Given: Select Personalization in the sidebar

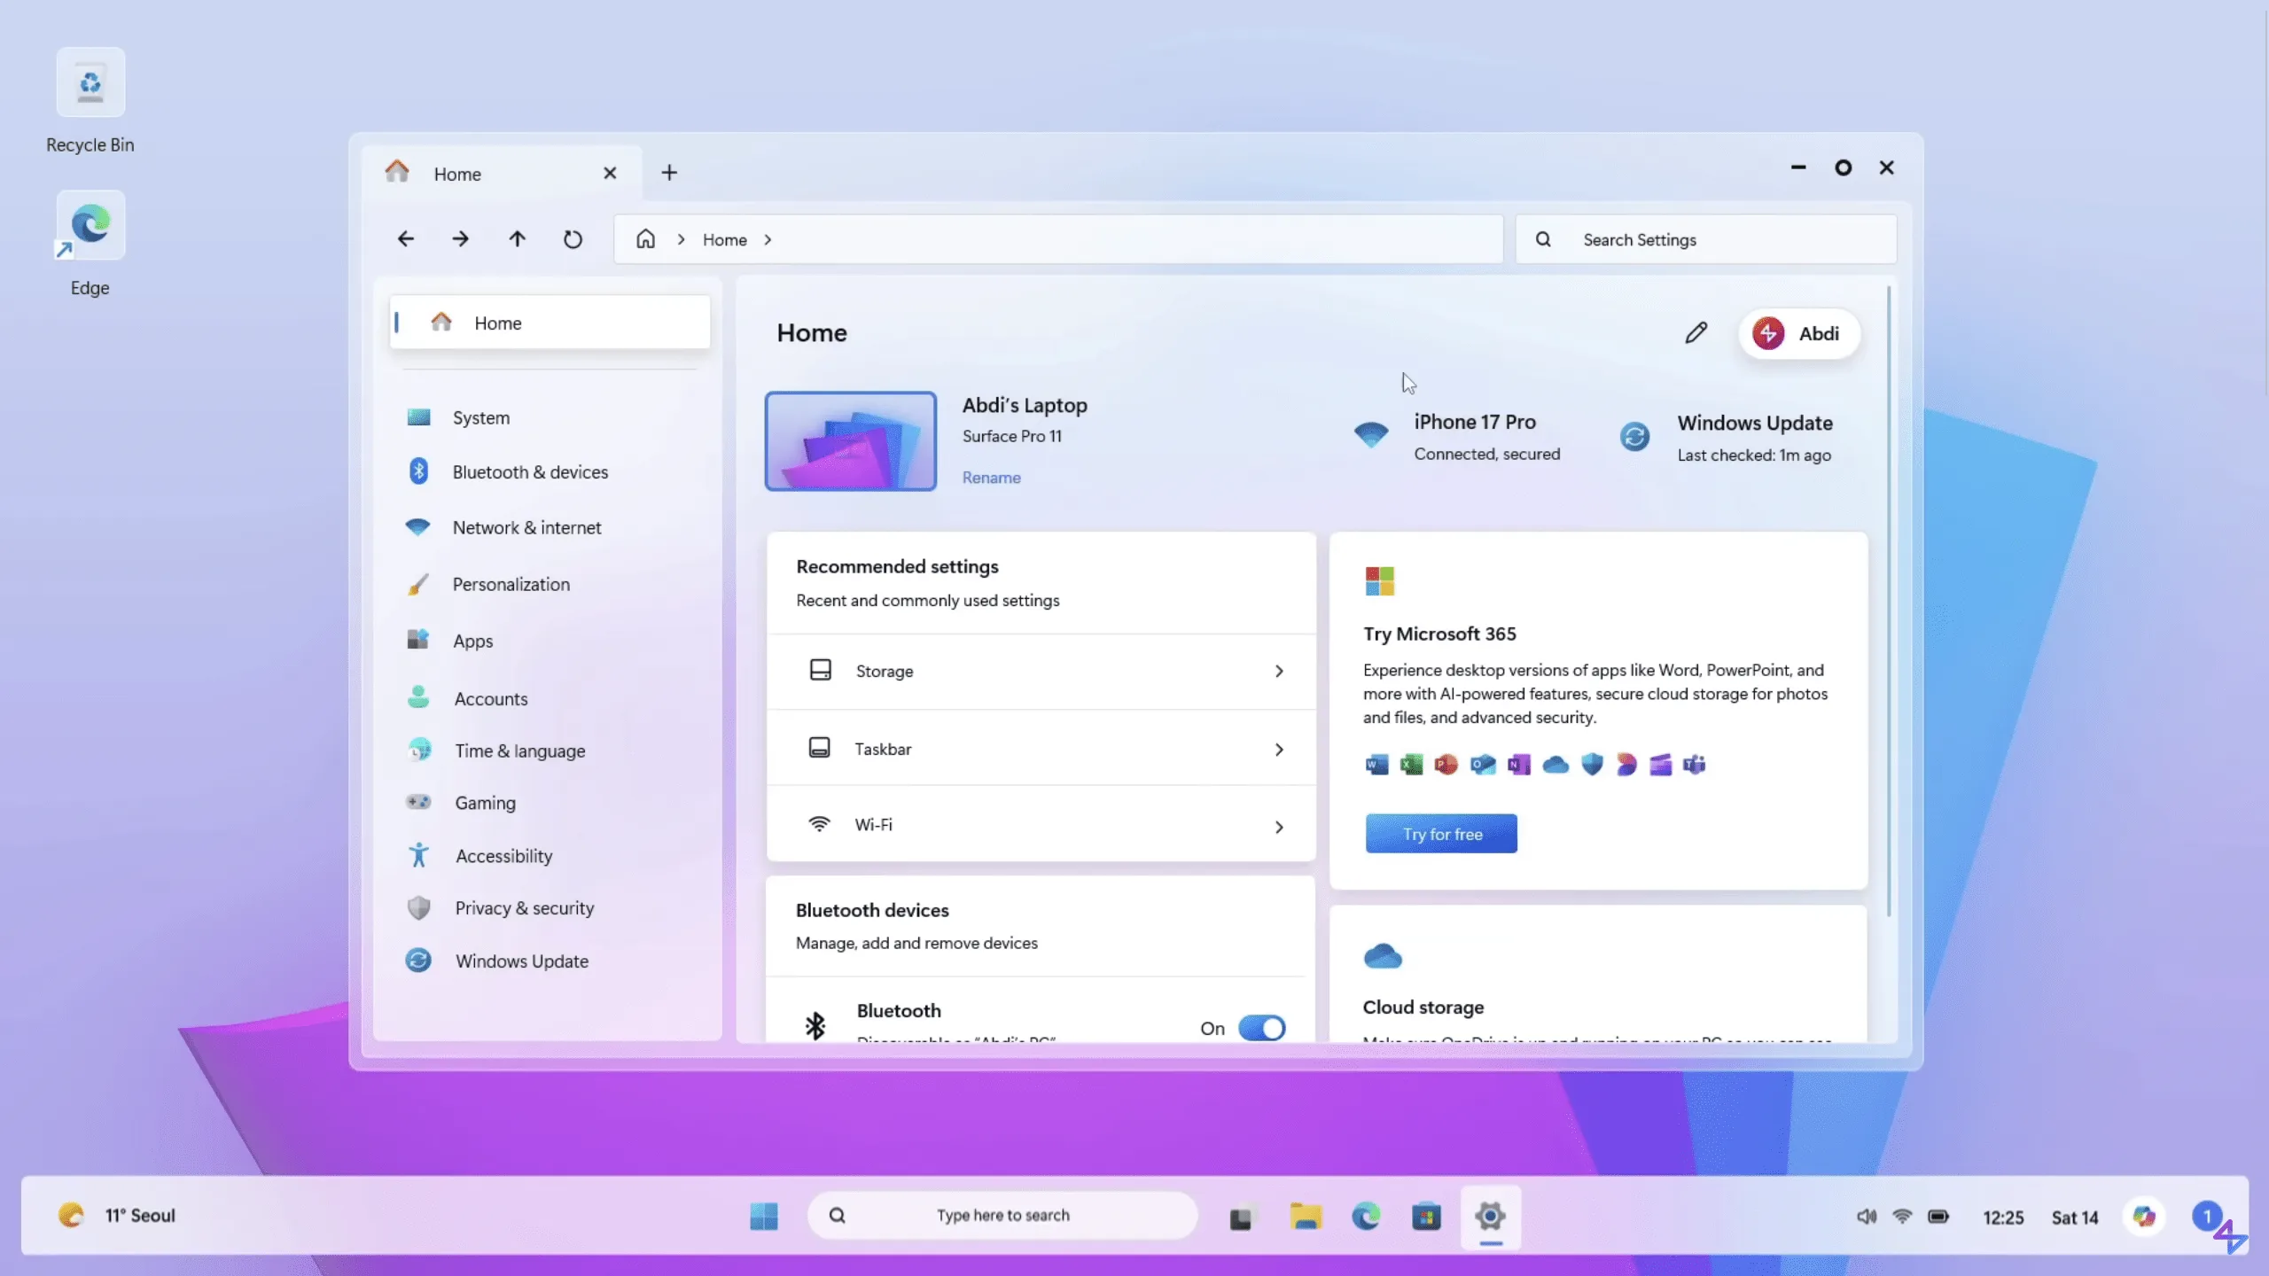Looking at the screenshot, I should tap(511, 585).
